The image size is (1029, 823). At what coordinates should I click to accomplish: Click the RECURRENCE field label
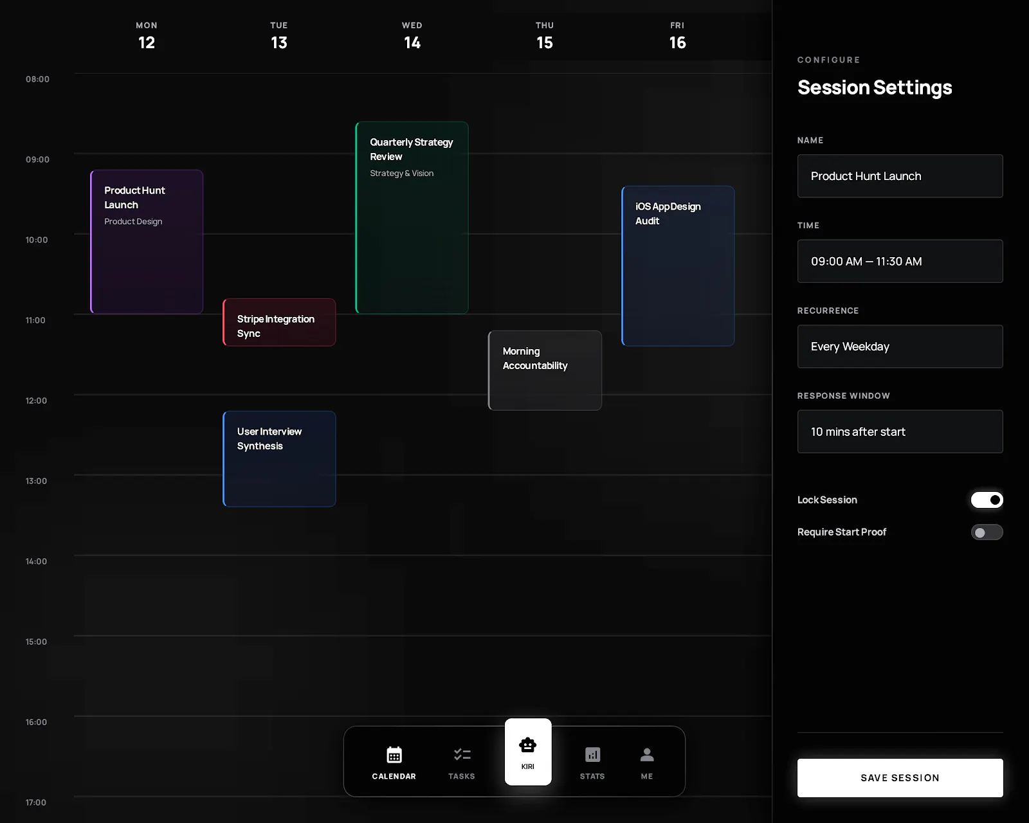tap(828, 311)
